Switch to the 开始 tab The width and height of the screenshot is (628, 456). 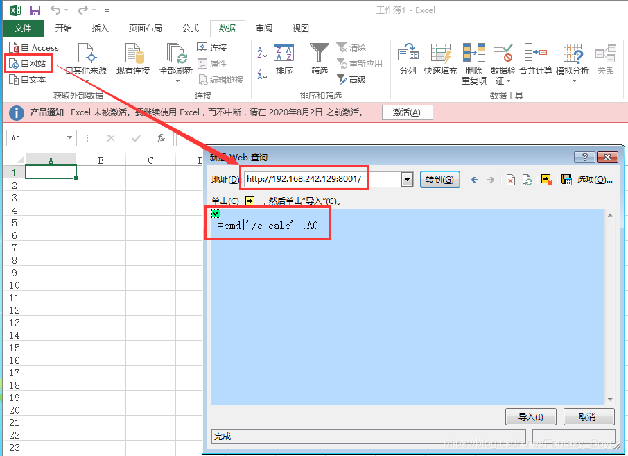[x=64, y=28]
